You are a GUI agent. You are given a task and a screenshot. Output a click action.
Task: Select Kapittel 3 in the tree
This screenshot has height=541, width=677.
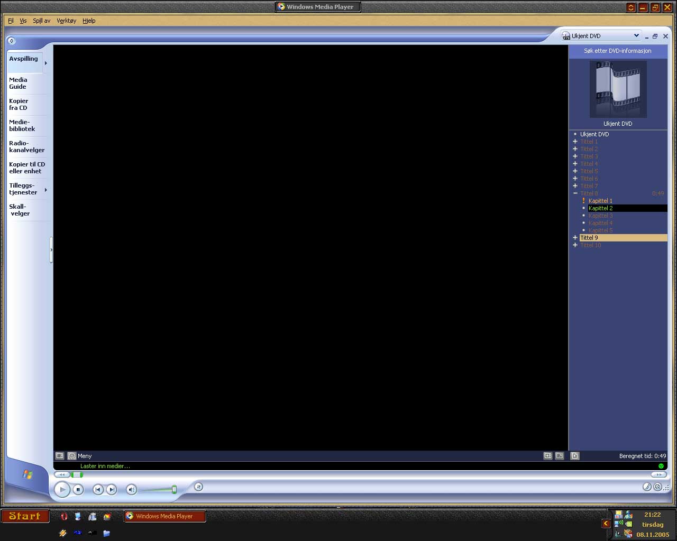[x=600, y=216]
